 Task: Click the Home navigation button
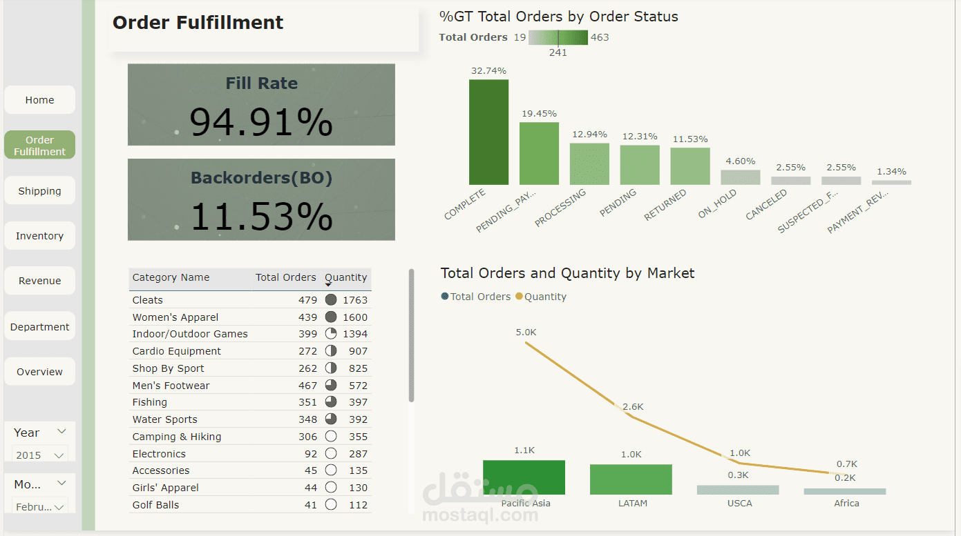pyautogui.click(x=39, y=100)
